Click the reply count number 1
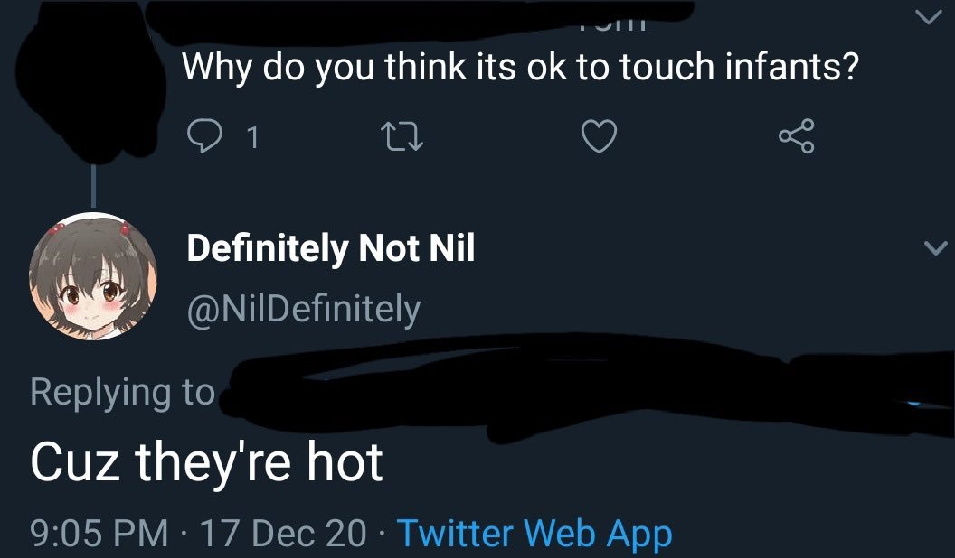Viewport: 955px width, 558px height. [x=252, y=137]
